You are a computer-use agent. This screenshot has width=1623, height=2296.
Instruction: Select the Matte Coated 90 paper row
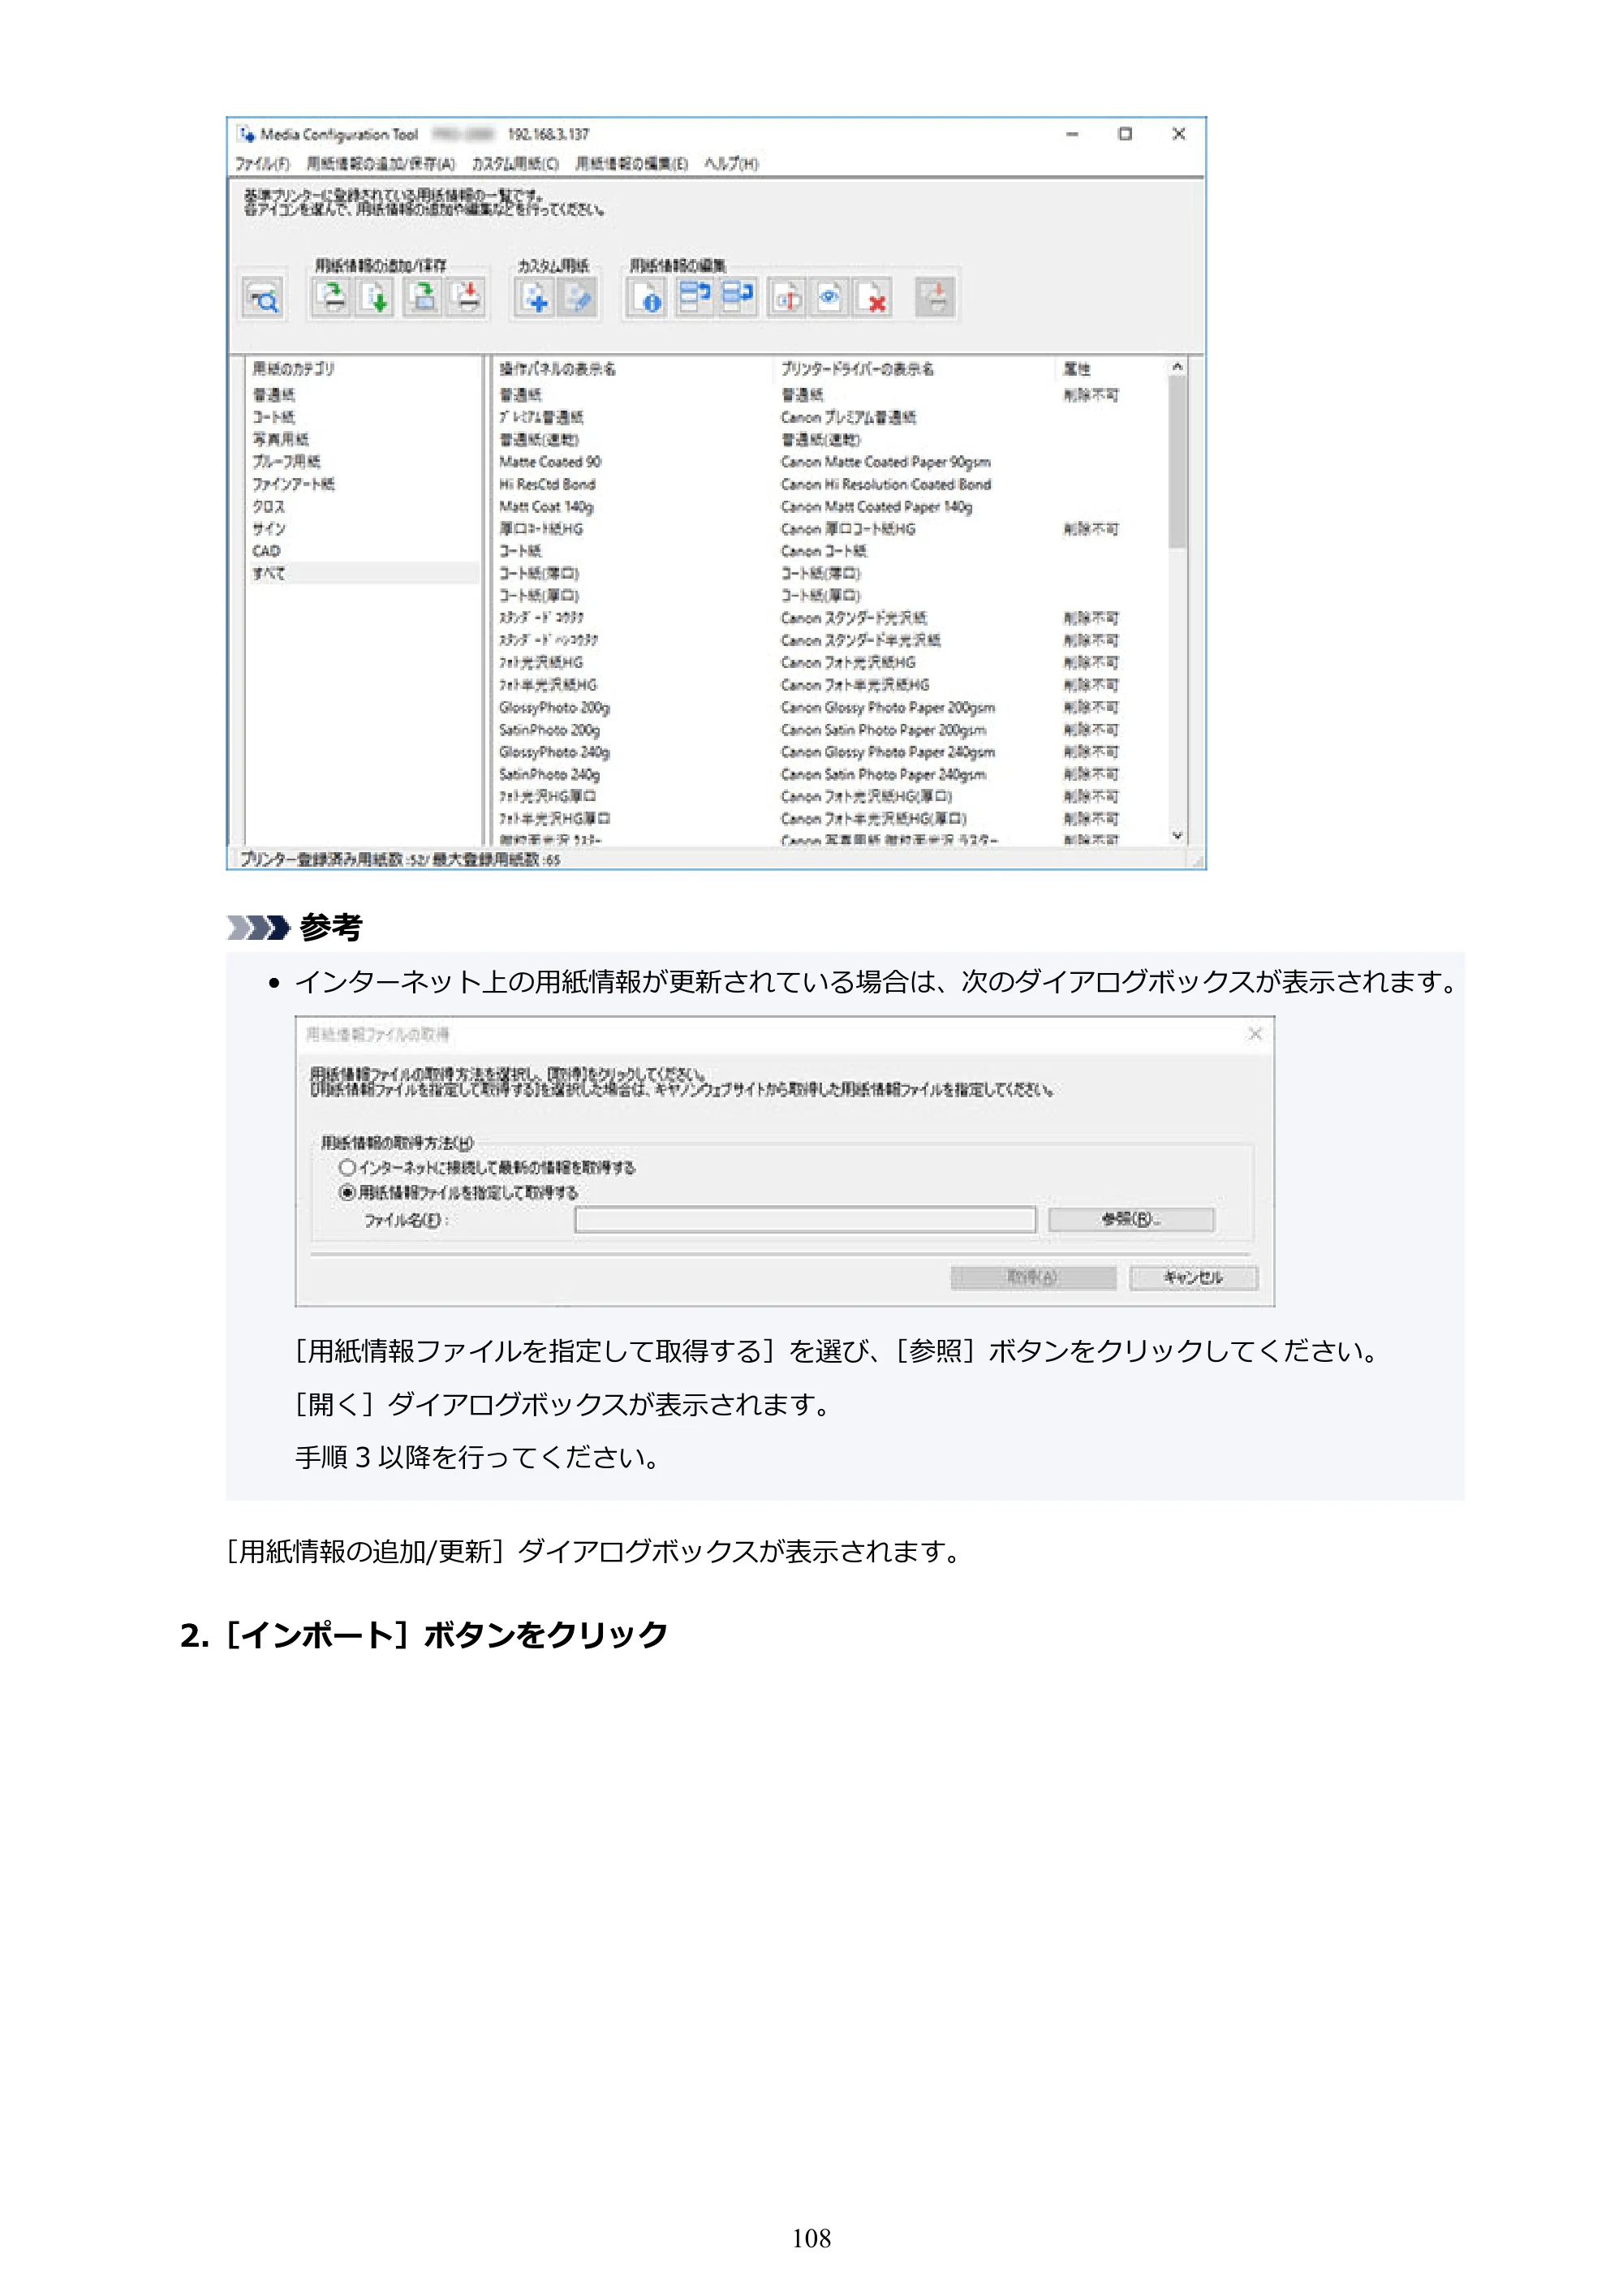[x=550, y=462]
